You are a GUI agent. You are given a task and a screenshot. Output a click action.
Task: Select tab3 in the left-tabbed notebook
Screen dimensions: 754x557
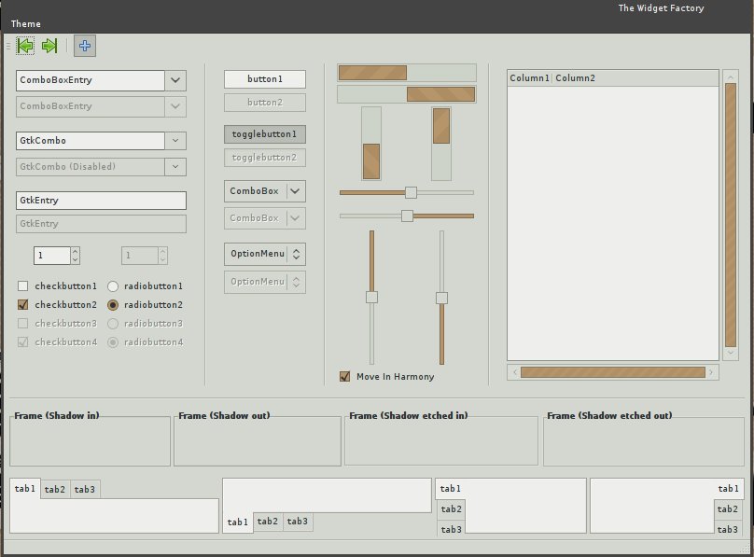point(451,529)
